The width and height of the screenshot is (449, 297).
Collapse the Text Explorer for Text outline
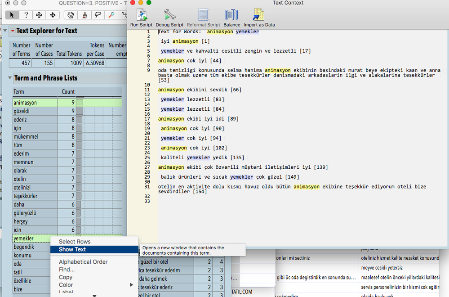click(5, 31)
